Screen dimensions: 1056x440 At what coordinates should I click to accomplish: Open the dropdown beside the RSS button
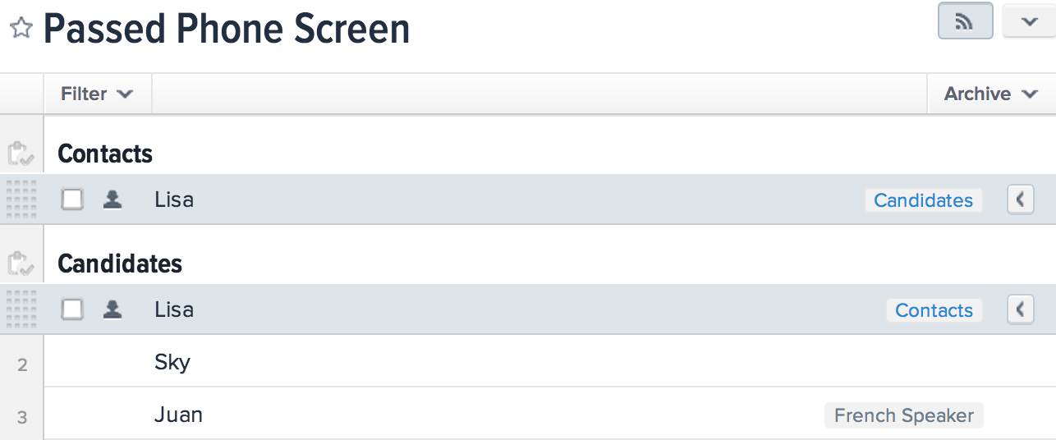1029,21
